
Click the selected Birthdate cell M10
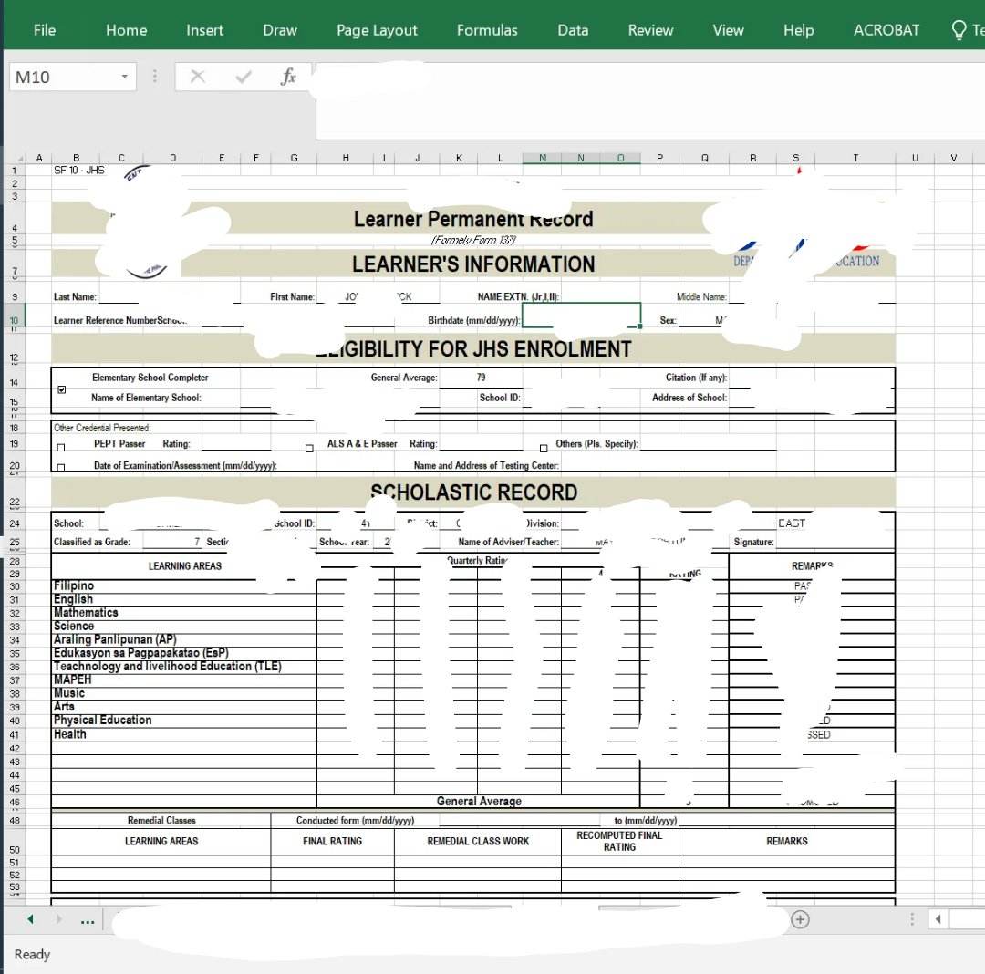pyautogui.click(x=581, y=315)
